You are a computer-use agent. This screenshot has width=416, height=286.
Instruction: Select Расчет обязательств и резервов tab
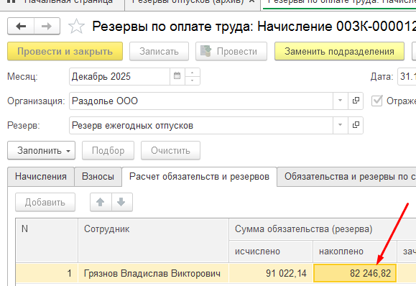click(199, 177)
